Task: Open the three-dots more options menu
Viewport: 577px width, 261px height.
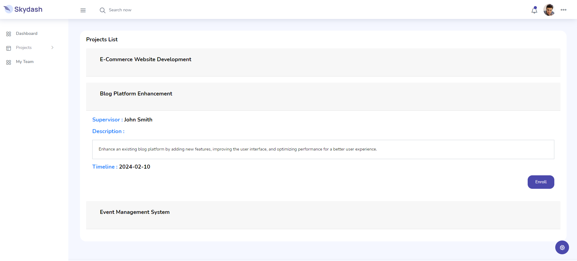Action: 563,10
